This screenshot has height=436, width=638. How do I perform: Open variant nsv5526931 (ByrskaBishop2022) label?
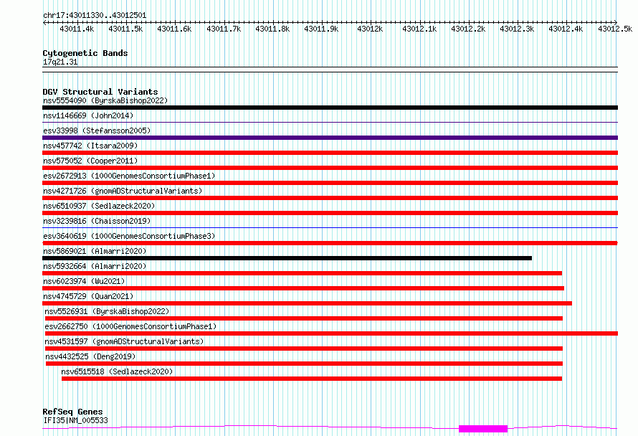click(107, 311)
